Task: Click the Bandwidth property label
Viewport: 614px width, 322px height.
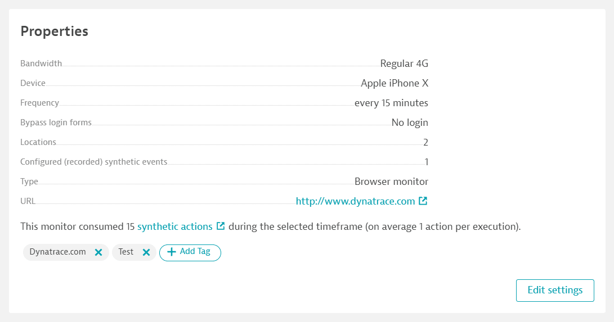Action: 41,64
